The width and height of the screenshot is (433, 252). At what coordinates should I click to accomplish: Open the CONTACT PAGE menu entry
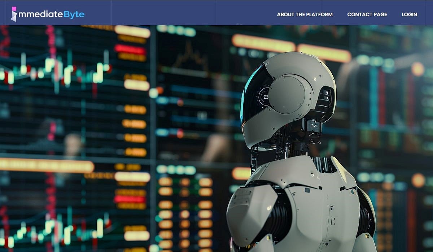coord(367,14)
